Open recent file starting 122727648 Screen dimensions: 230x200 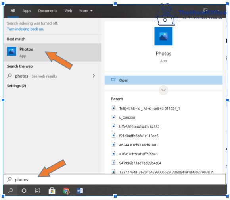point(166,172)
